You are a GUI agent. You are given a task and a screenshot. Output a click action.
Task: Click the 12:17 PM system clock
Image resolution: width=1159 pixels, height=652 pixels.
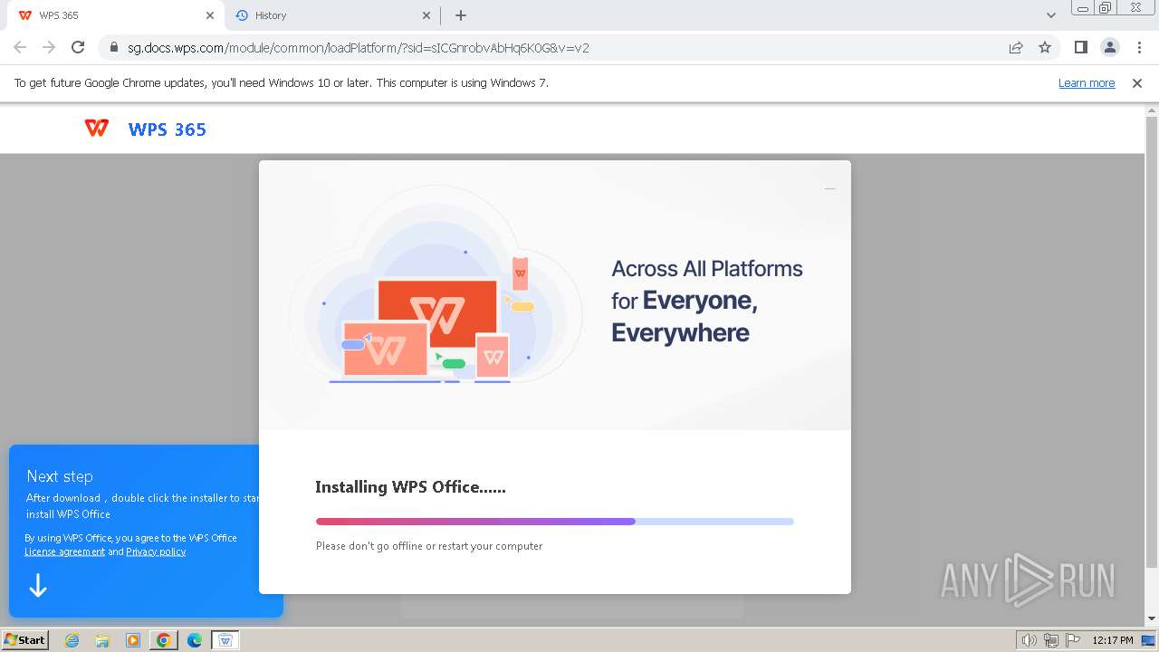tap(1113, 640)
